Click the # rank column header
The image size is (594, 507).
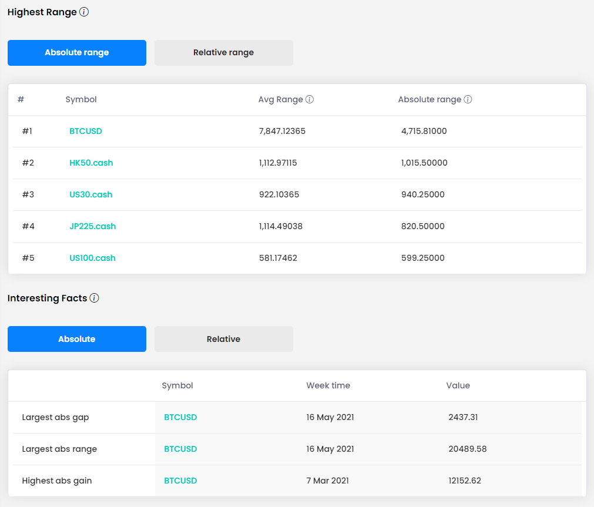(21, 99)
